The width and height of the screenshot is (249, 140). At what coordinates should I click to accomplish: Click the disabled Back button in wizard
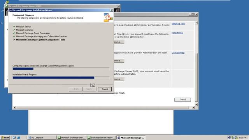coord(75,89)
